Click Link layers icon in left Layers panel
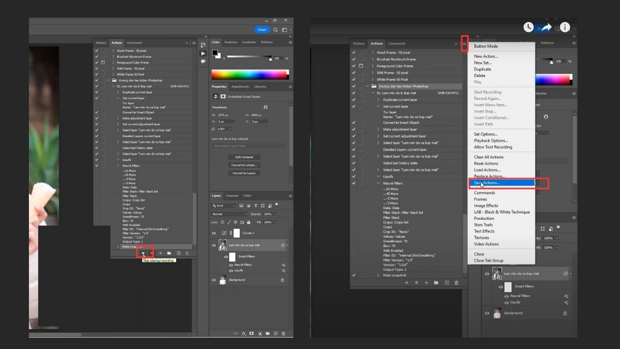620x349 pixels. pyautogui.click(x=236, y=333)
